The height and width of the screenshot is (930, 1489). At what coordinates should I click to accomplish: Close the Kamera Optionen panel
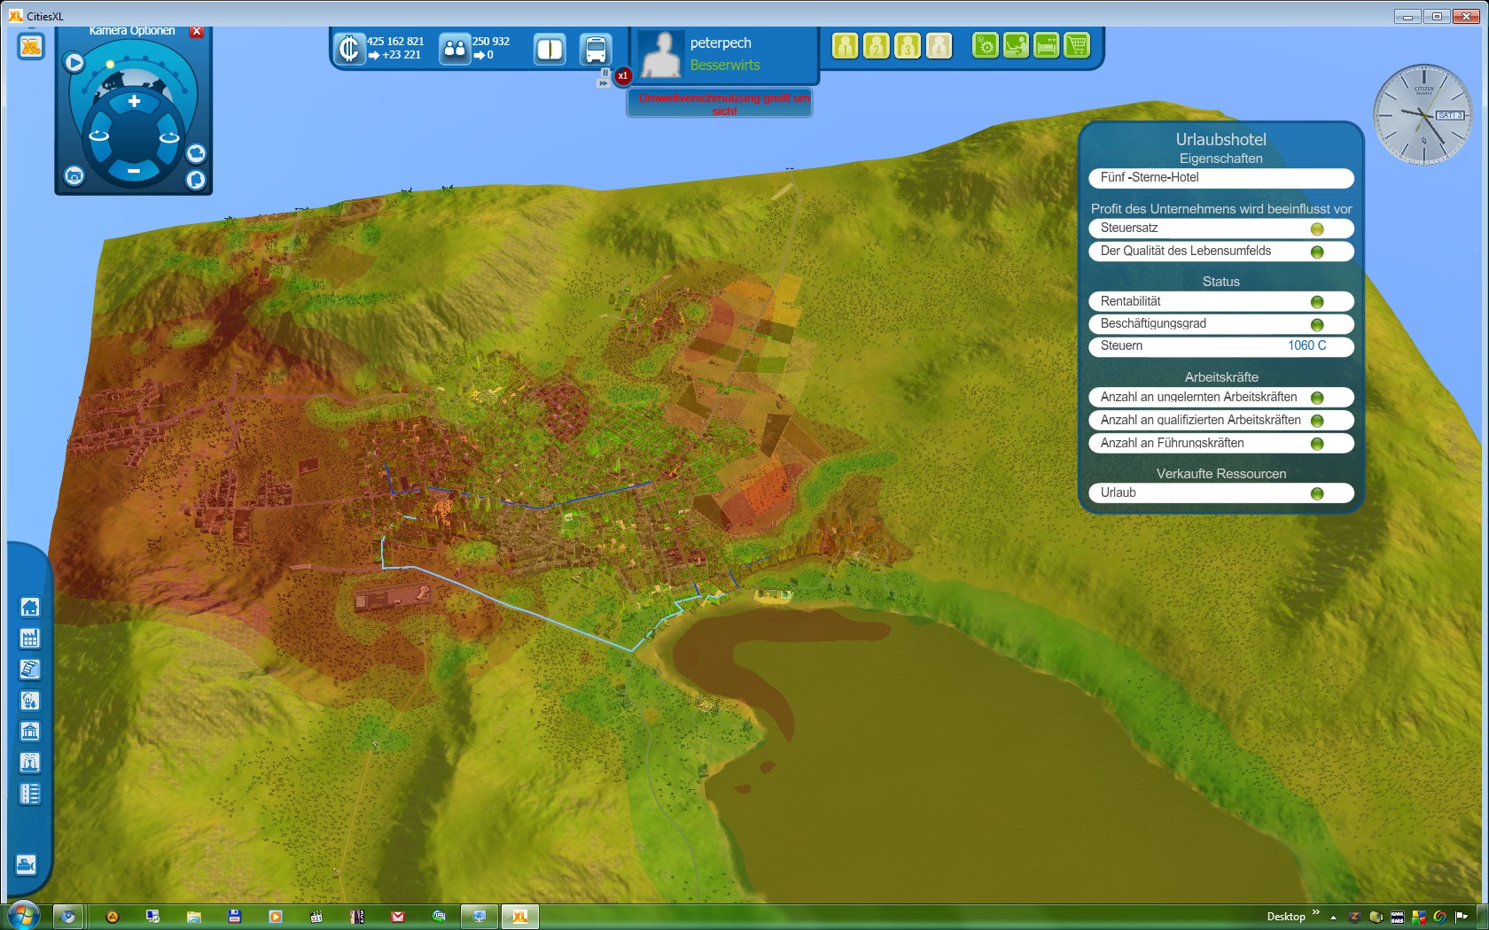click(197, 31)
